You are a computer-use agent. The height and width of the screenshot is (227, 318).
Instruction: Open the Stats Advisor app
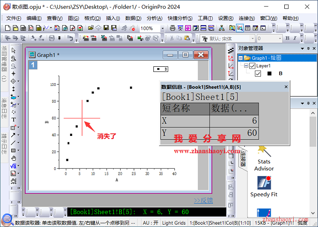(x=264, y=158)
